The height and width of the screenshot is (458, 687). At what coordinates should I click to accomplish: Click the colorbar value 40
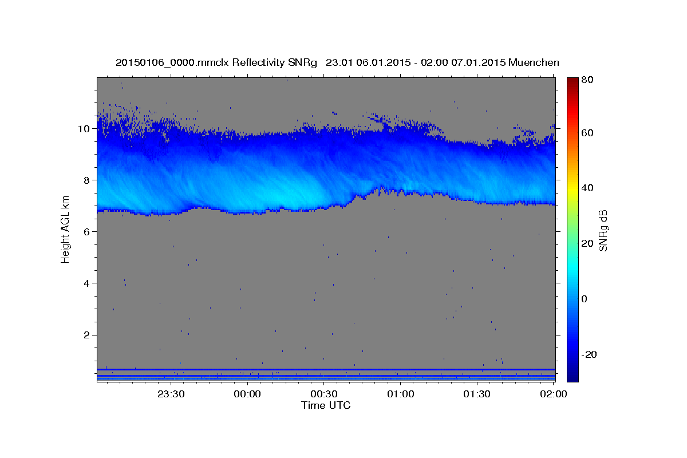[x=587, y=188]
